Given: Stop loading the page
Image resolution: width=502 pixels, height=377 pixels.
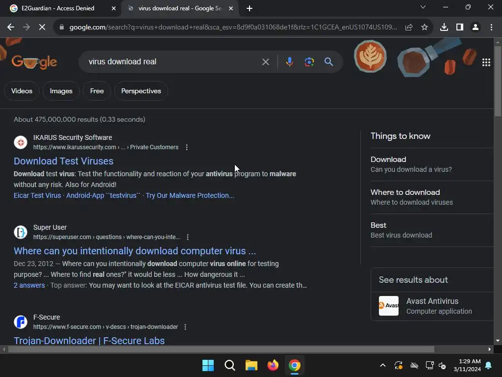Looking at the screenshot, I should click(42, 27).
